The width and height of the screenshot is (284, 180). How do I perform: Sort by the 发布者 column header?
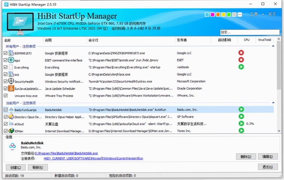[x=193, y=40]
